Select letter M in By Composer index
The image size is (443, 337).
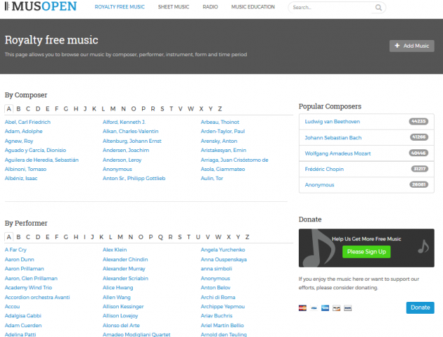(x=113, y=109)
